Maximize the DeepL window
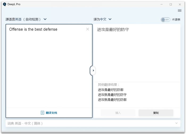The image size is (186, 134). coord(171,4)
